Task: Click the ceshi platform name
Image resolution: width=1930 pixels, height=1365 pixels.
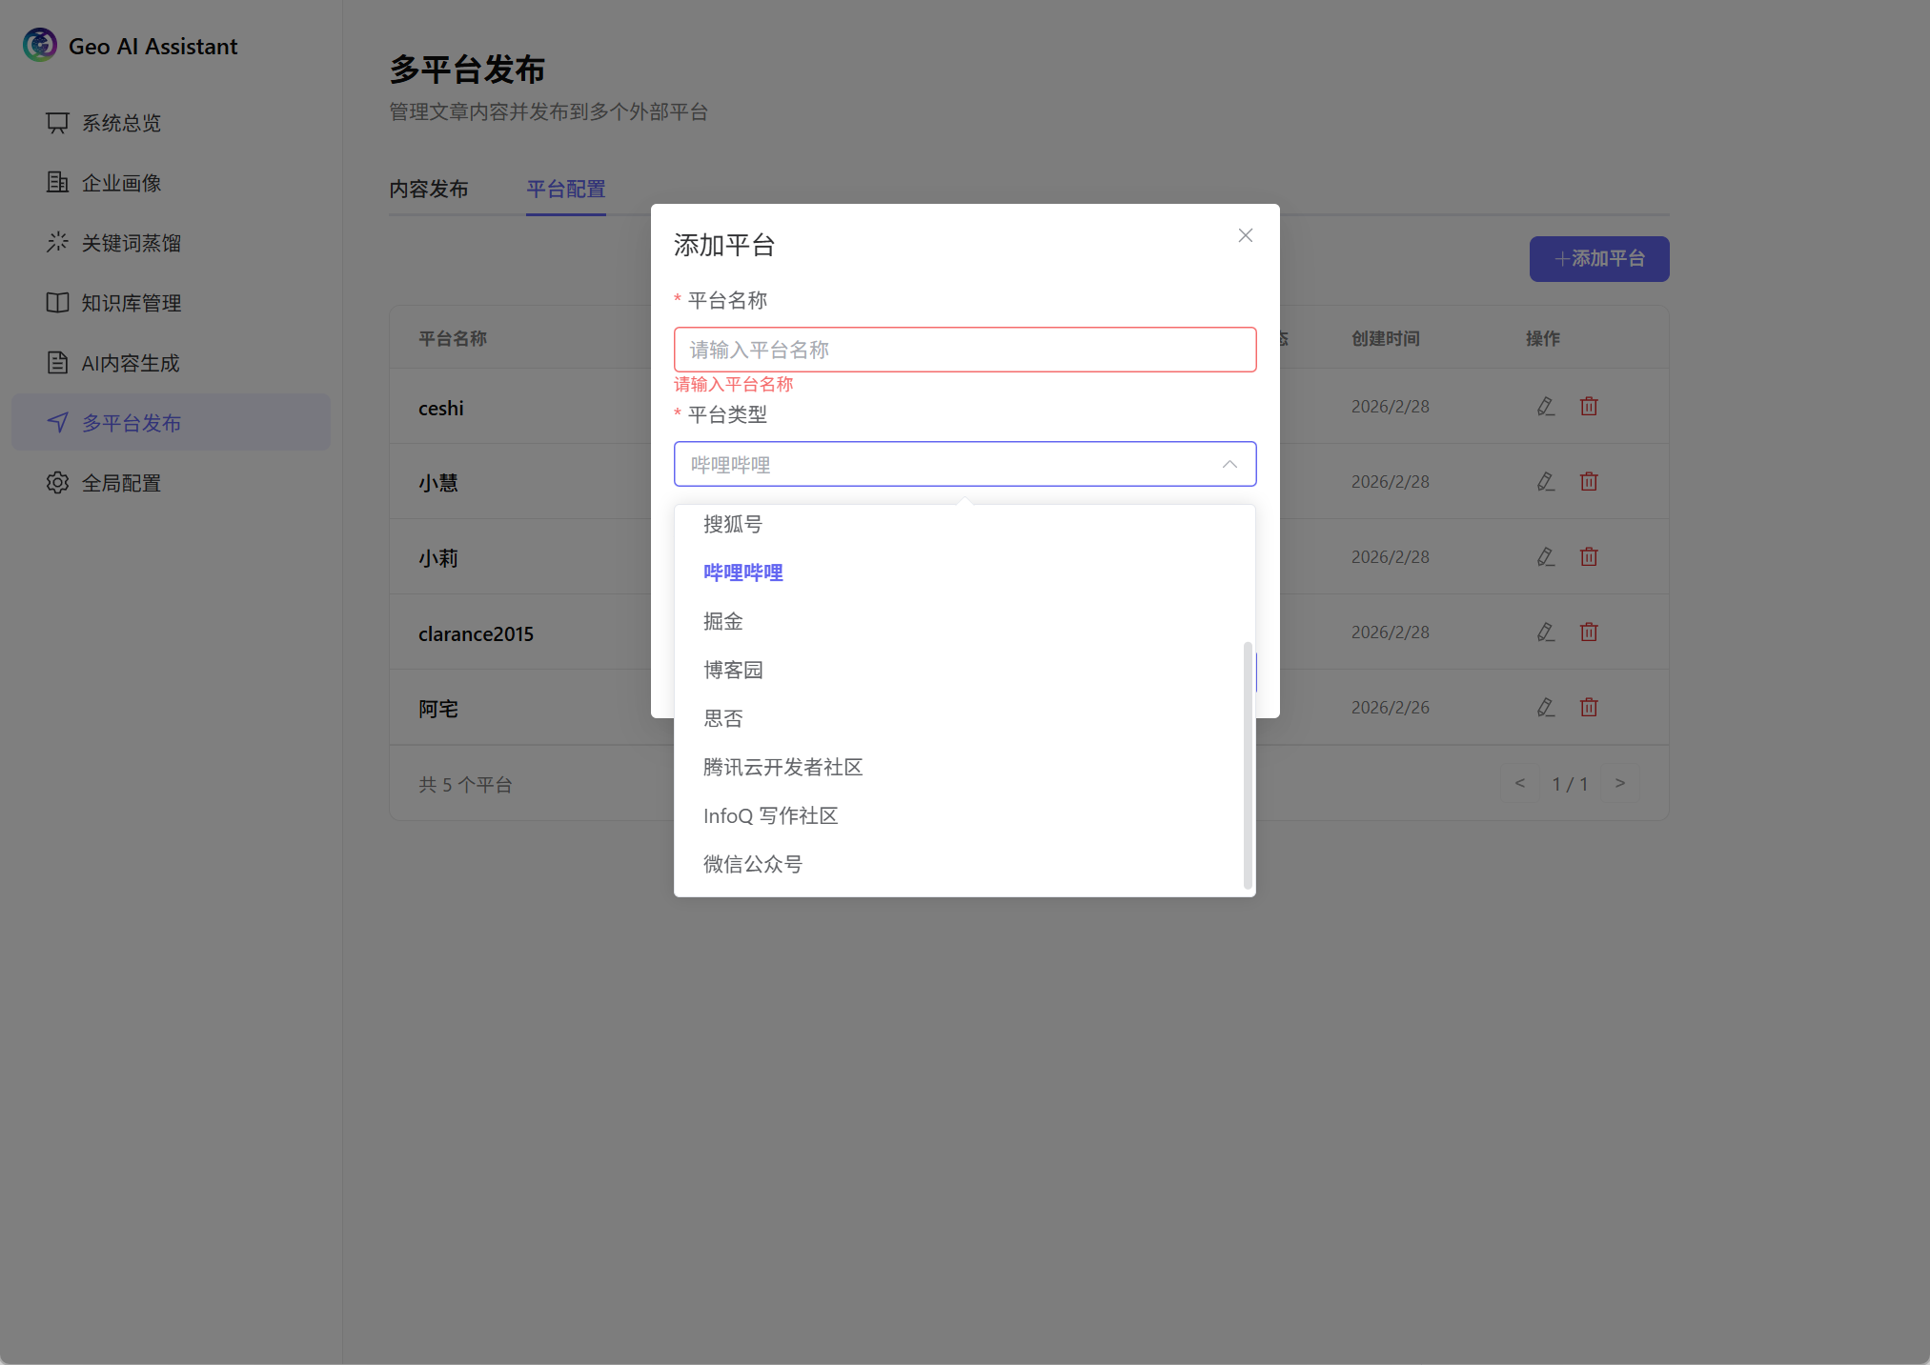Action: pos(441,408)
